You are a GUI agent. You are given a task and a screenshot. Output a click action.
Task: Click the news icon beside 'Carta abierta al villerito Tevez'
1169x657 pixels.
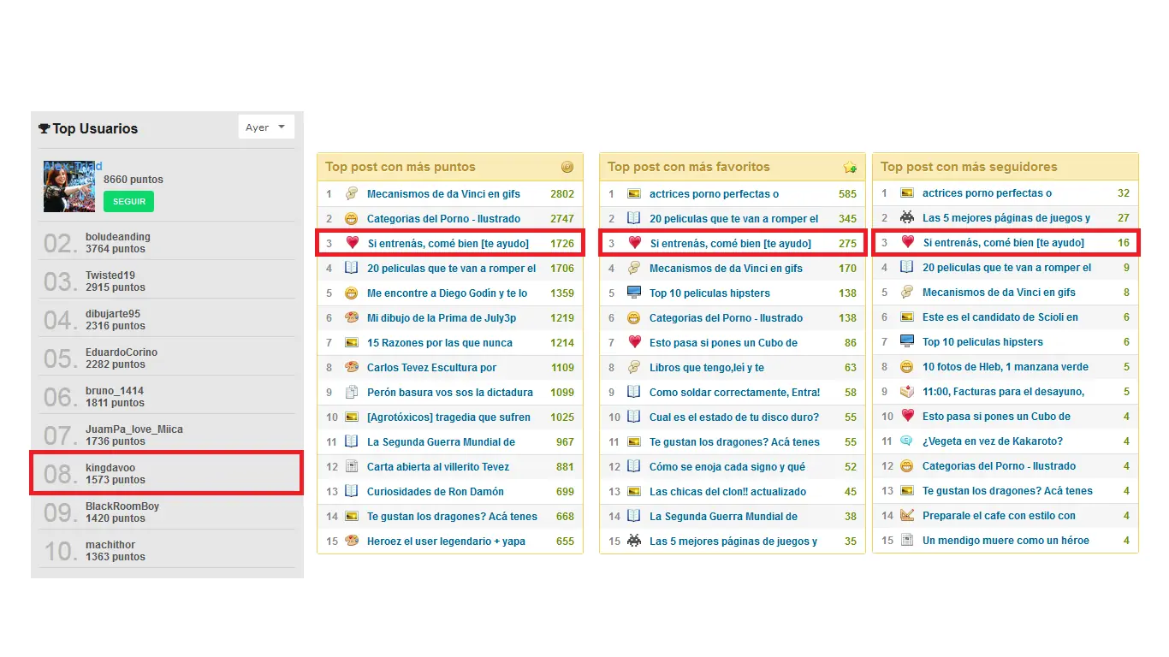click(351, 467)
